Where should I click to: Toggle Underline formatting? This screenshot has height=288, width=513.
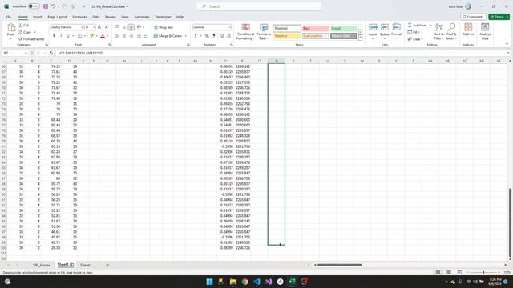click(67, 35)
